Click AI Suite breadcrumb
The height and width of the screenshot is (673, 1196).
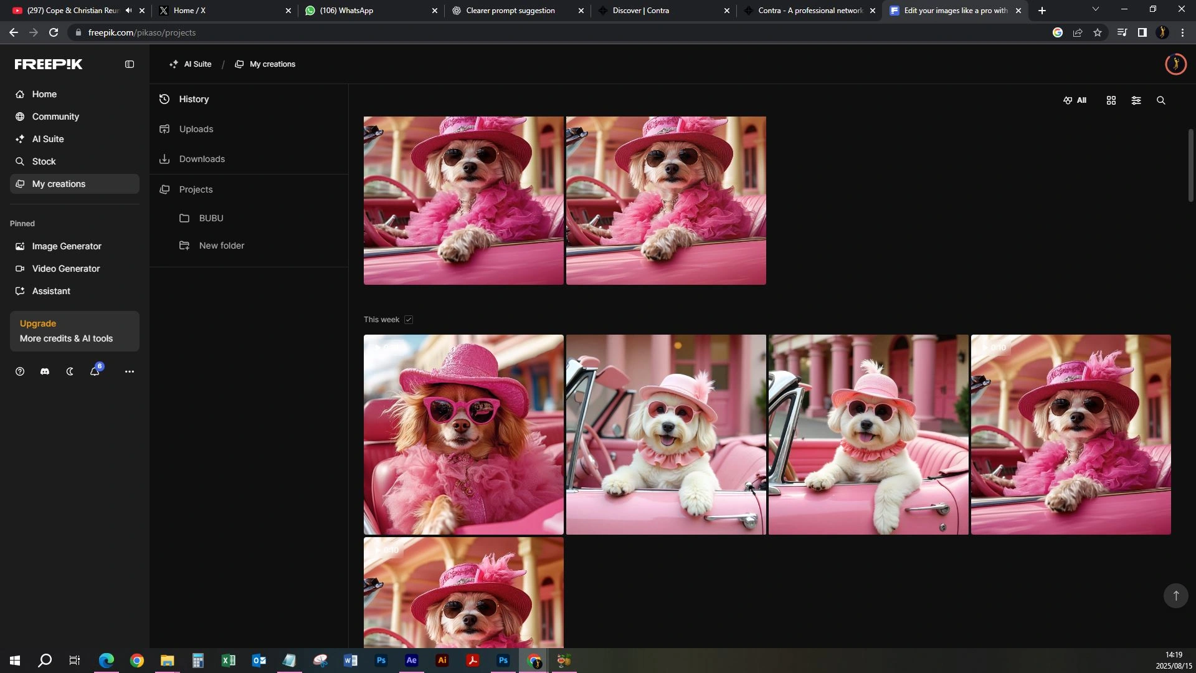pyautogui.click(x=191, y=64)
